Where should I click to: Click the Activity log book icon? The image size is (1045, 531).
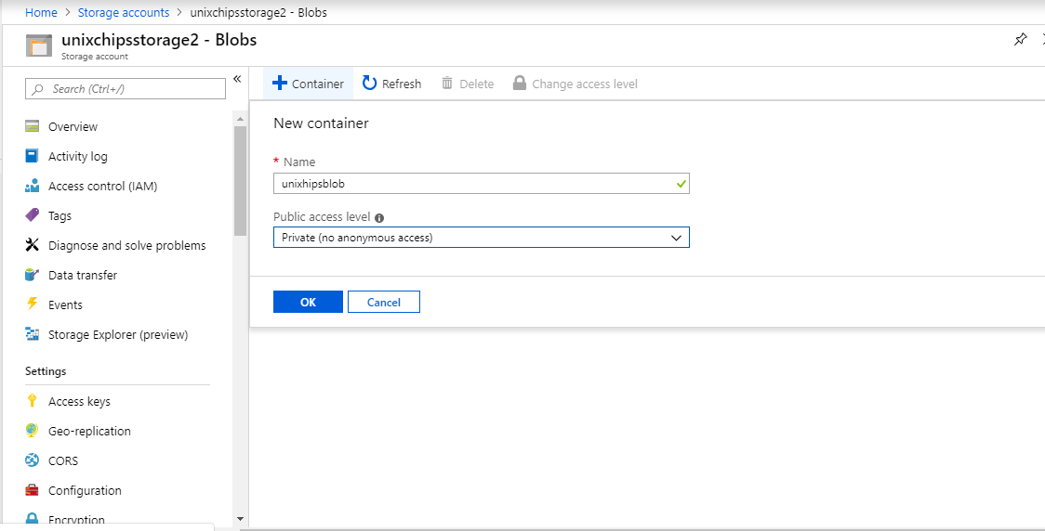(x=32, y=156)
